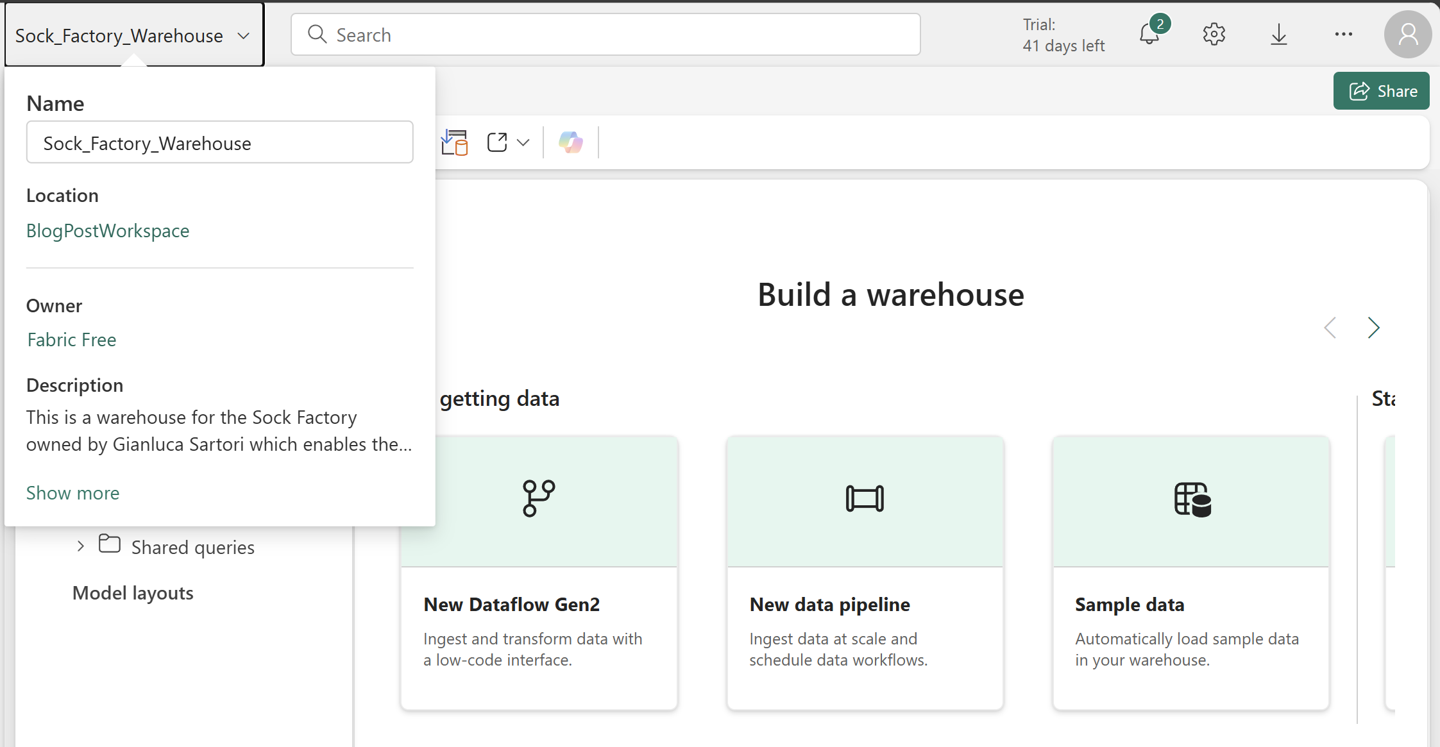
Task: Open the Fabric Free owner link
Action: (72, 339)
